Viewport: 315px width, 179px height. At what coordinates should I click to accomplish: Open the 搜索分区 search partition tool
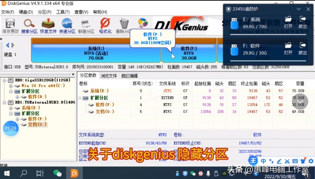[x=29, y=26]
